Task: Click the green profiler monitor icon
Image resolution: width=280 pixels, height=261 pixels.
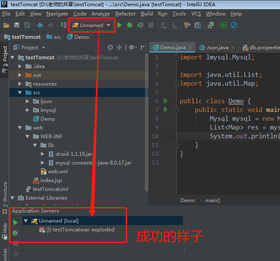Action: click(x=224, y=25)
